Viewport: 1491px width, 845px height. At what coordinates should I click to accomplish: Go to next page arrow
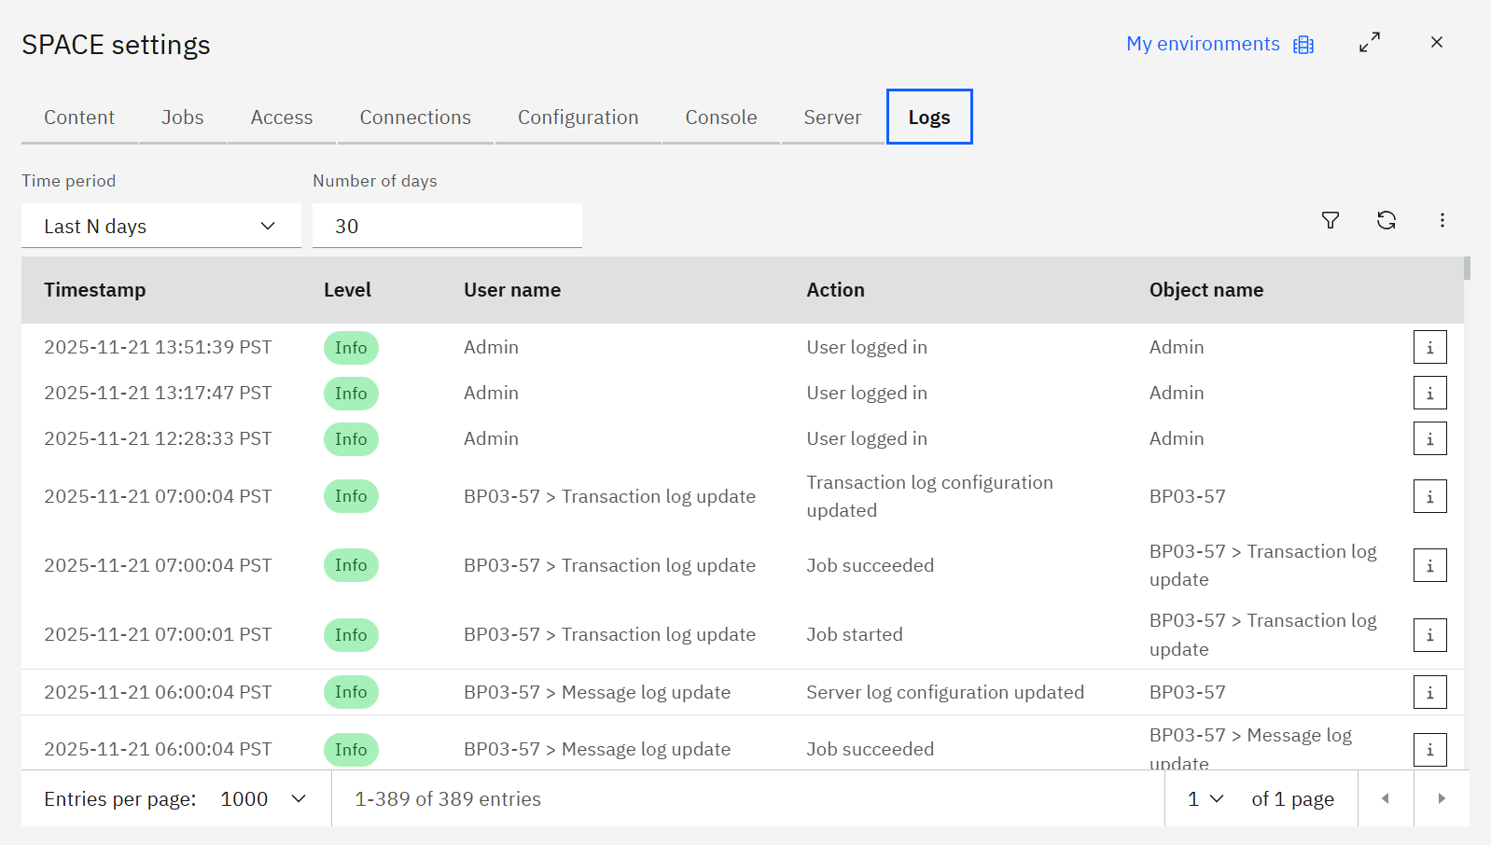pyautogui.click(x=1442, y=798)
